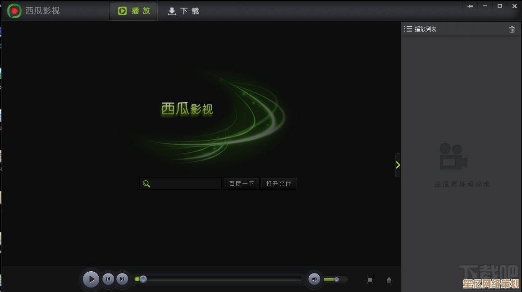Click the volume slider handle

coord(336,279)
